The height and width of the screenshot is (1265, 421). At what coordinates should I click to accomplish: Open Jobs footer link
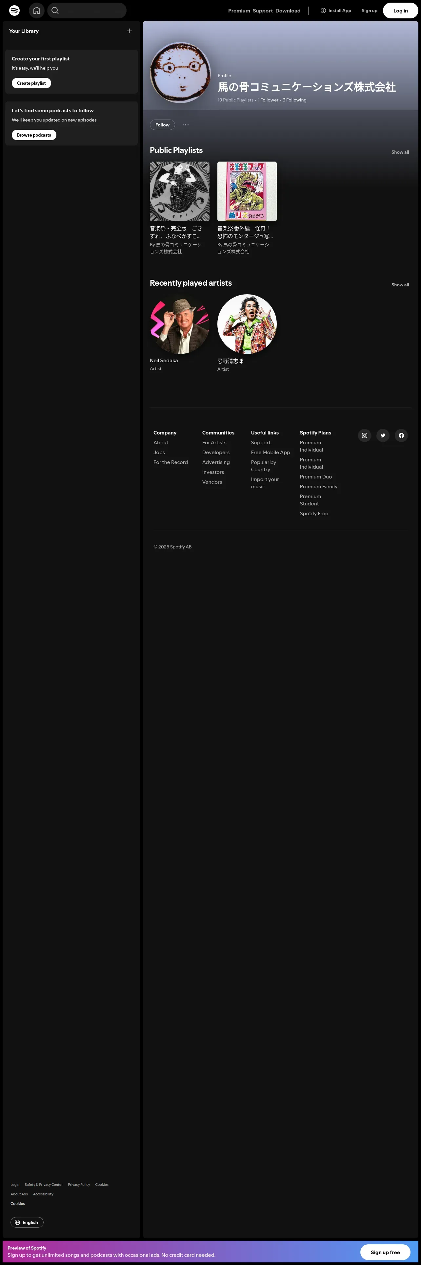(x=159, y=452)
